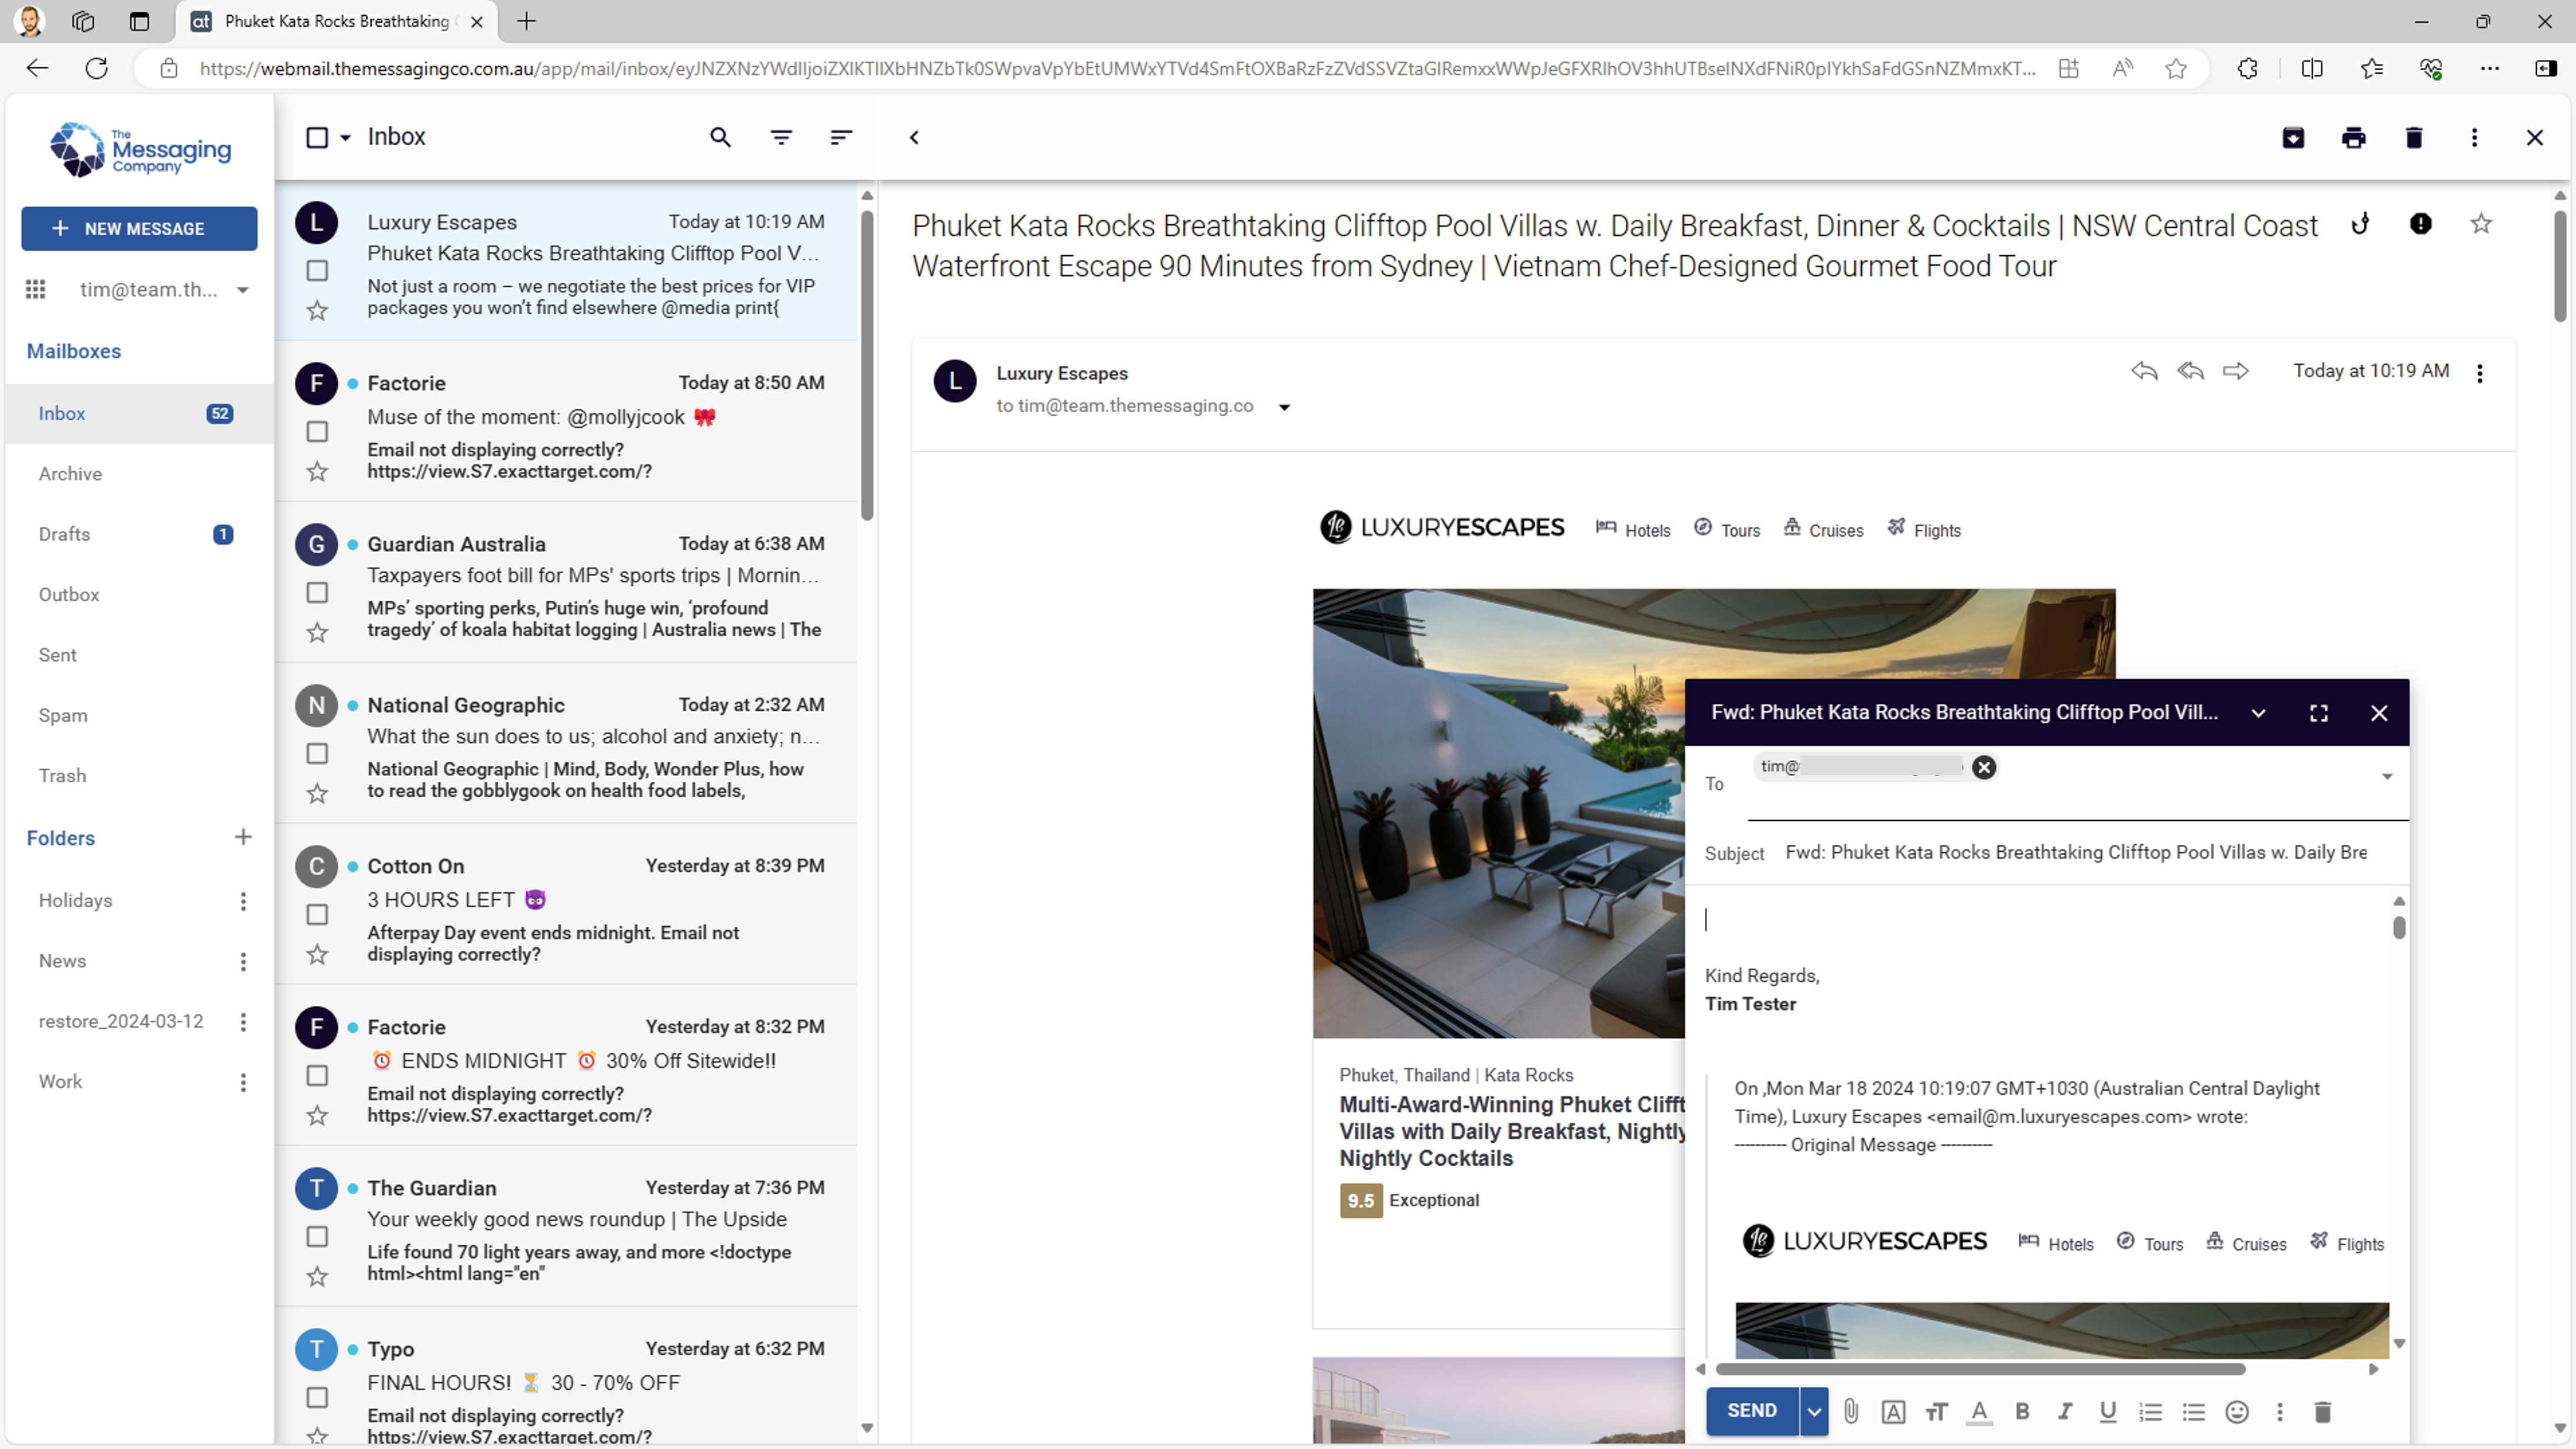Expand the compose window to full screen
This screenshot has width=2576, height=1449.
[x=2319, y=713]
